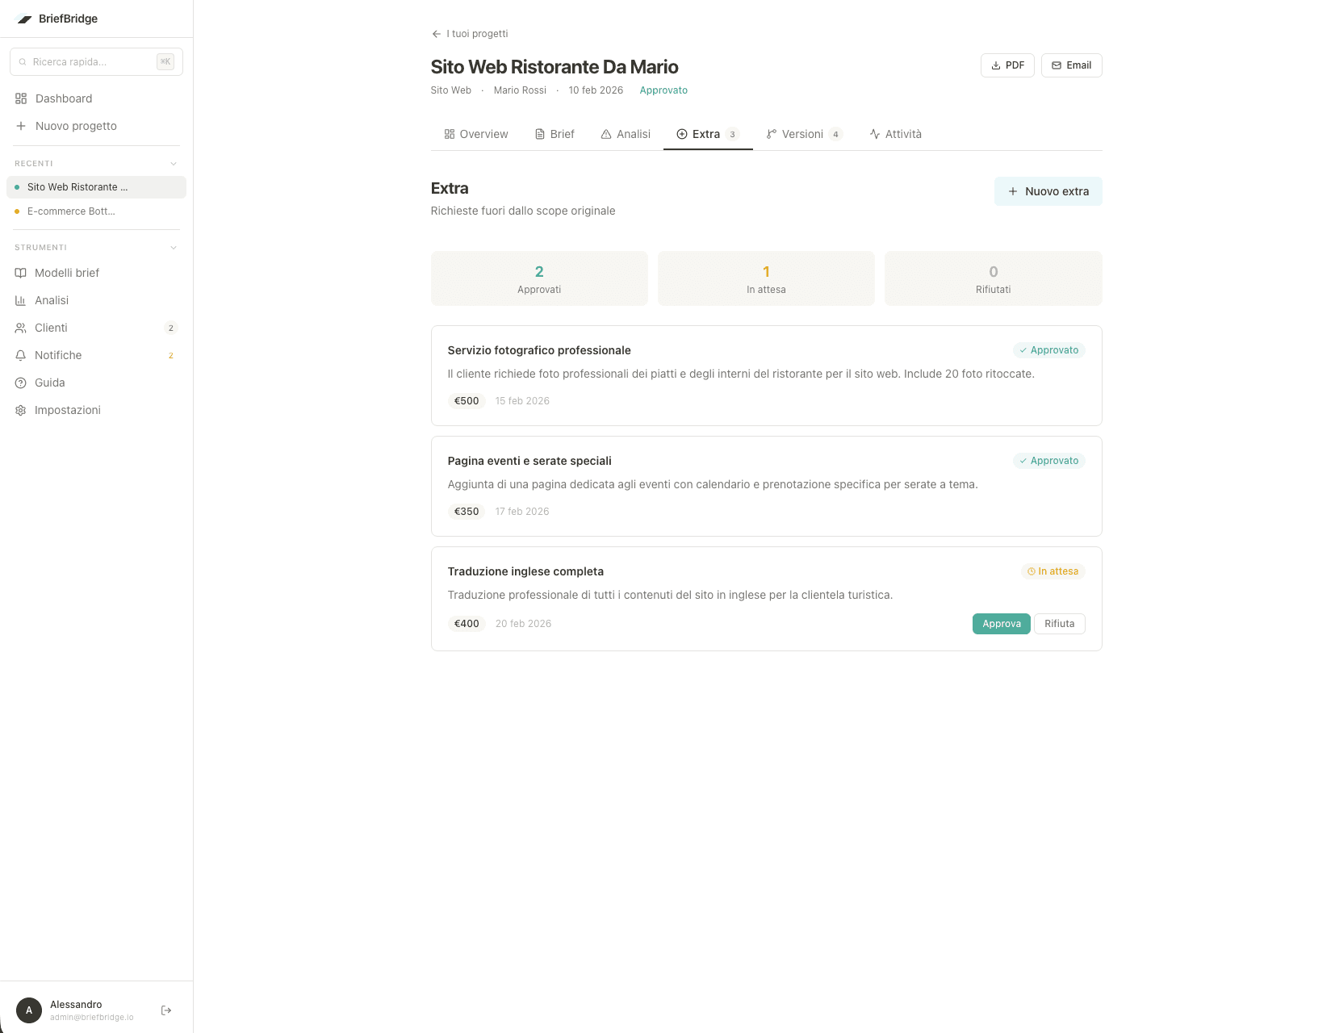Collapse the RECENTI section

click(174, 163)
